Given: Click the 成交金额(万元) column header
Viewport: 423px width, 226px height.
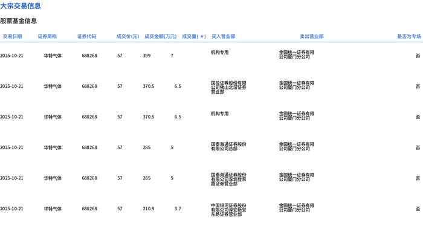Looking at the screenshot, I should pos(161,36).
